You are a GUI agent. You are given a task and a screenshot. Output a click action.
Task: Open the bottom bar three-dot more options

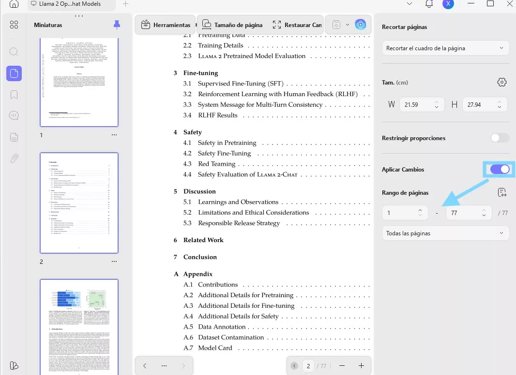tap(164, 365)
